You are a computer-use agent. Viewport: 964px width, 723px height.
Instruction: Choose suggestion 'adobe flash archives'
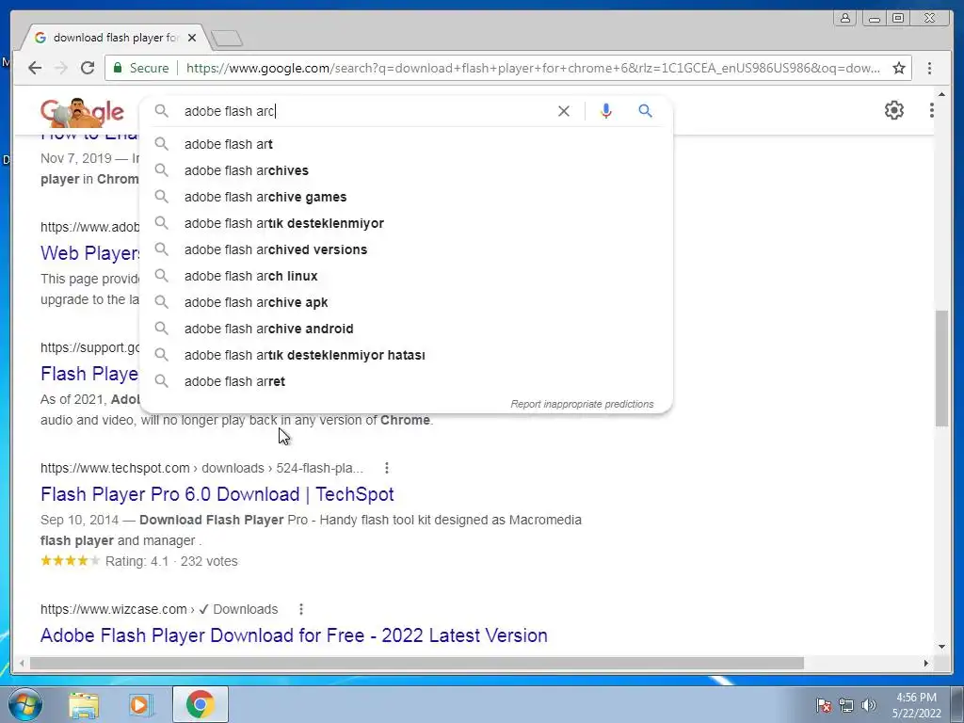[406, 170]
